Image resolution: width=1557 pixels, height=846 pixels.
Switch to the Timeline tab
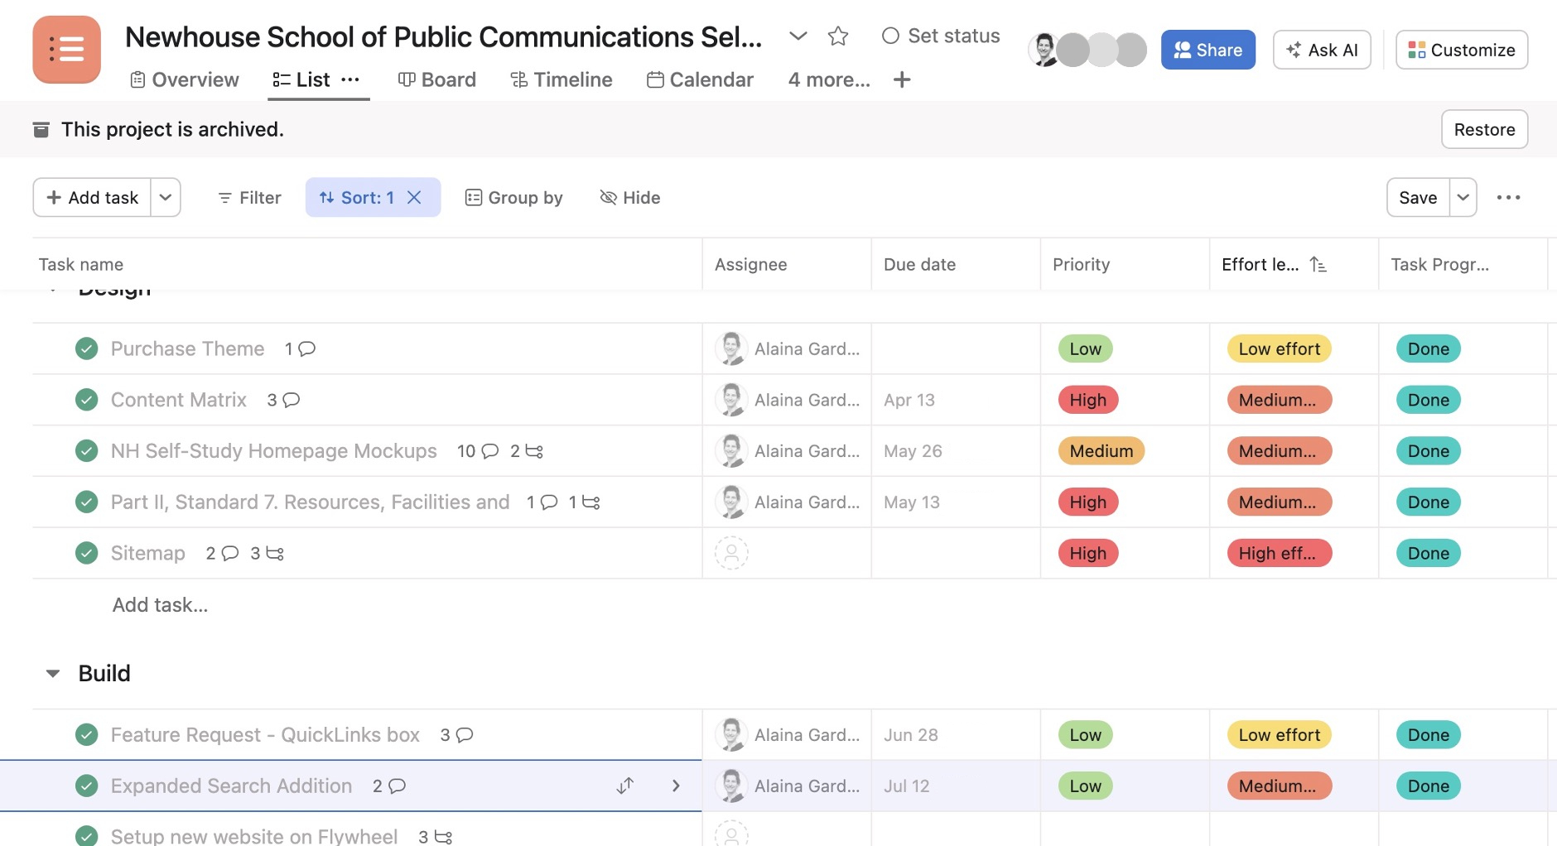click(x=562, y=79)
